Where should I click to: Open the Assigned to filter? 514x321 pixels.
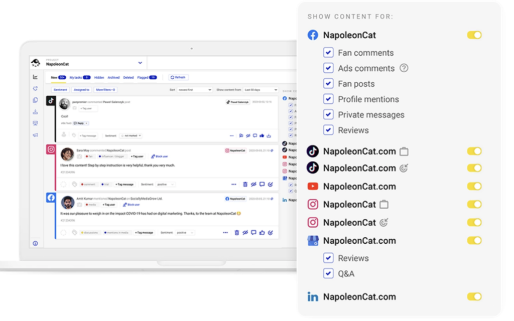click(81, 90)
